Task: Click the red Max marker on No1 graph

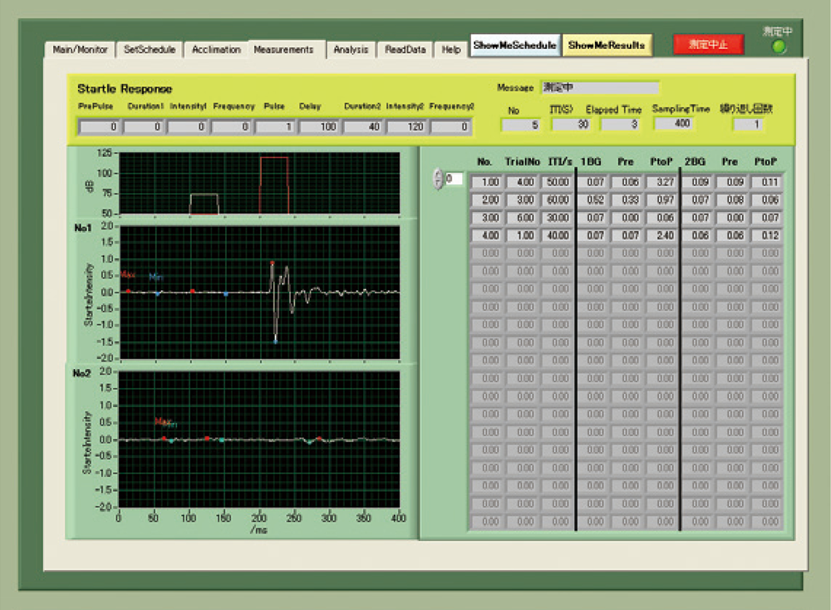Action: (x=273, y=263)
